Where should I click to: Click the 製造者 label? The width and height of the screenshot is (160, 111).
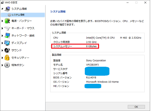point(57,61)
